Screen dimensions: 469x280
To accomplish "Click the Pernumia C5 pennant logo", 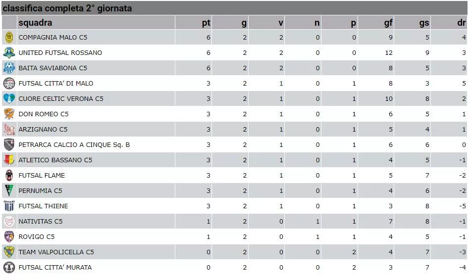I will click(9, 190).
